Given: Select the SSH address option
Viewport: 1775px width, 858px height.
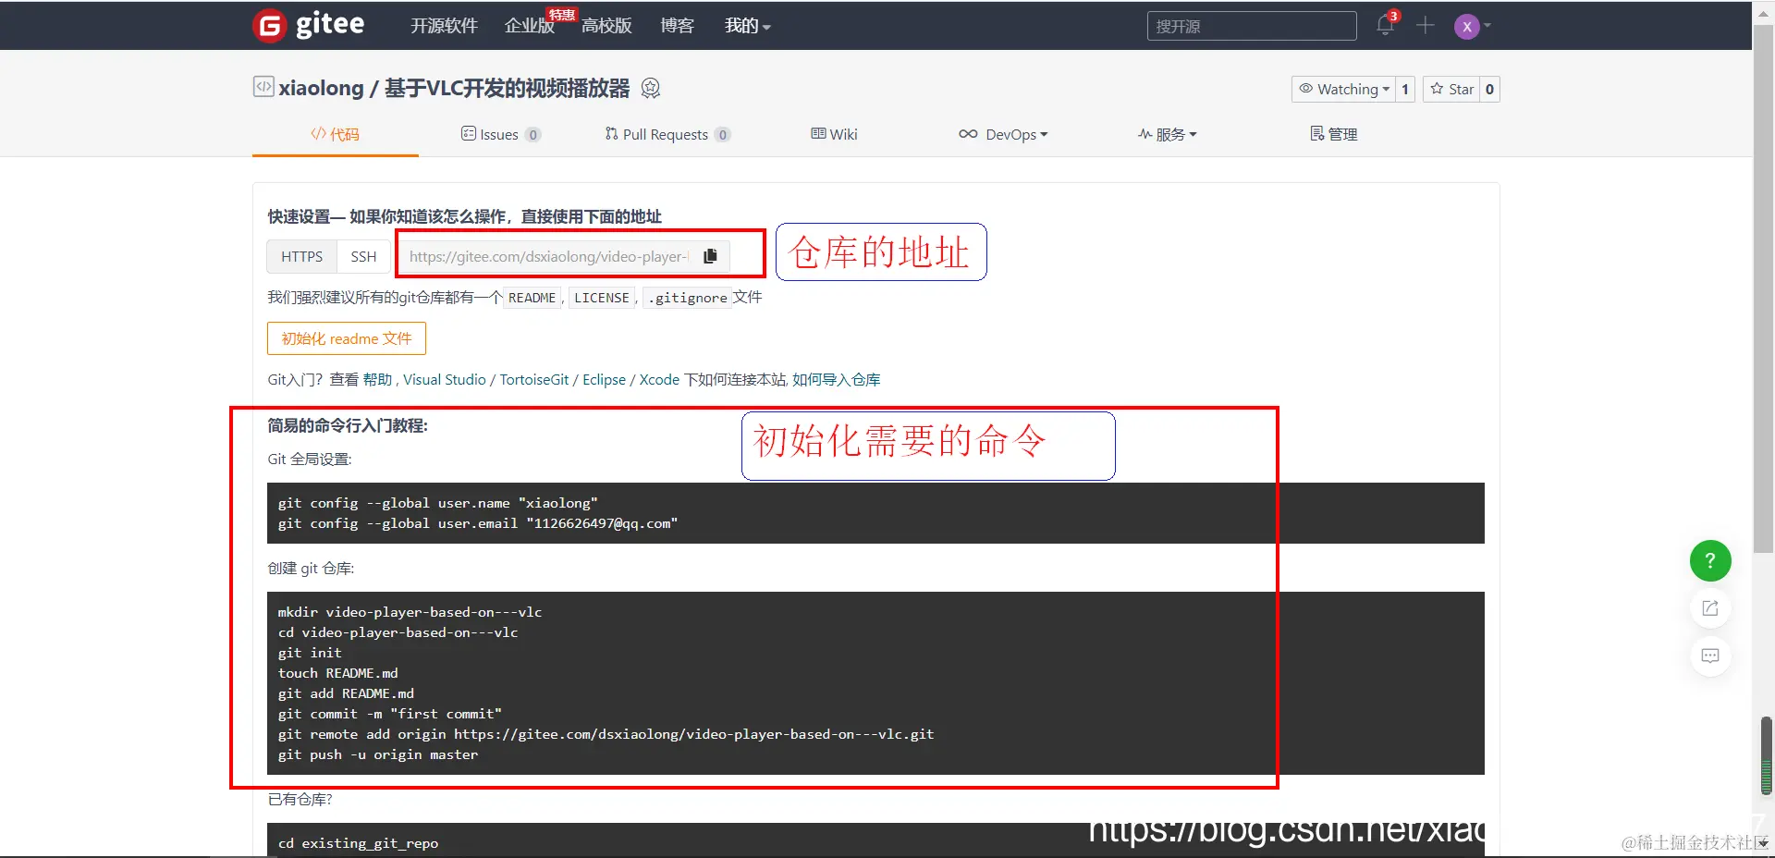Looking at the screenshot, I should pyautogui.click(x=363, y=256).
